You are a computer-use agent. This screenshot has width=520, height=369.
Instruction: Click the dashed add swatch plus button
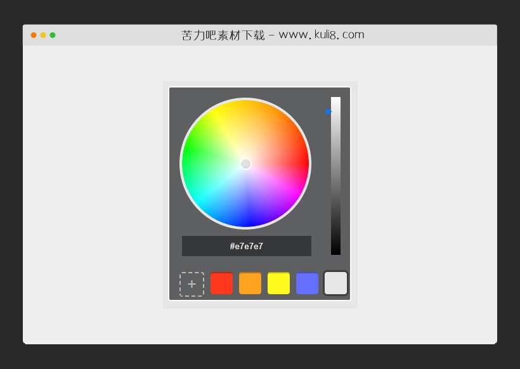[x=192, y=284]
